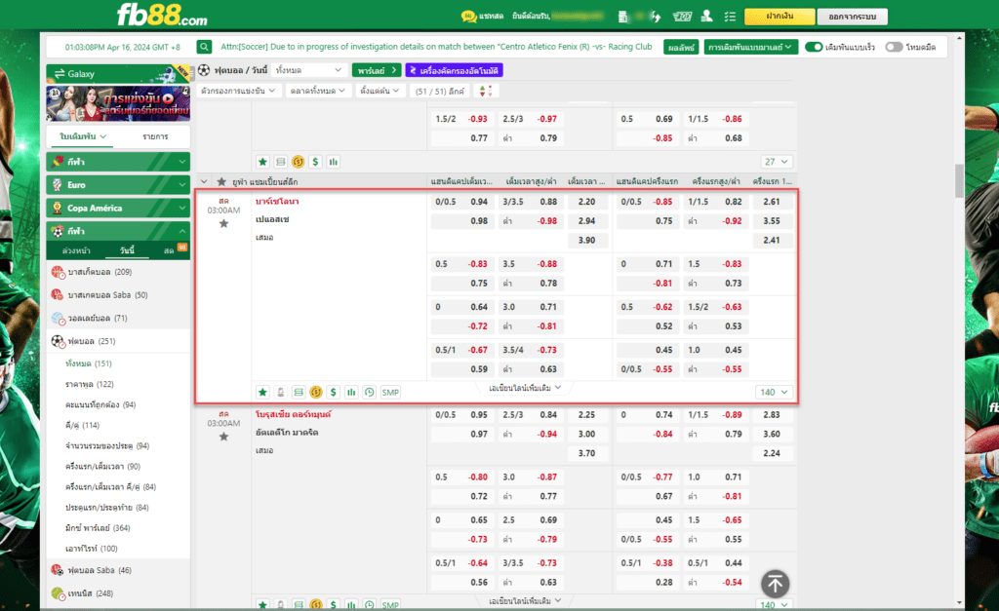
Task: Open the league selection dropdown beside football title
Action: [x=308, y=70]
